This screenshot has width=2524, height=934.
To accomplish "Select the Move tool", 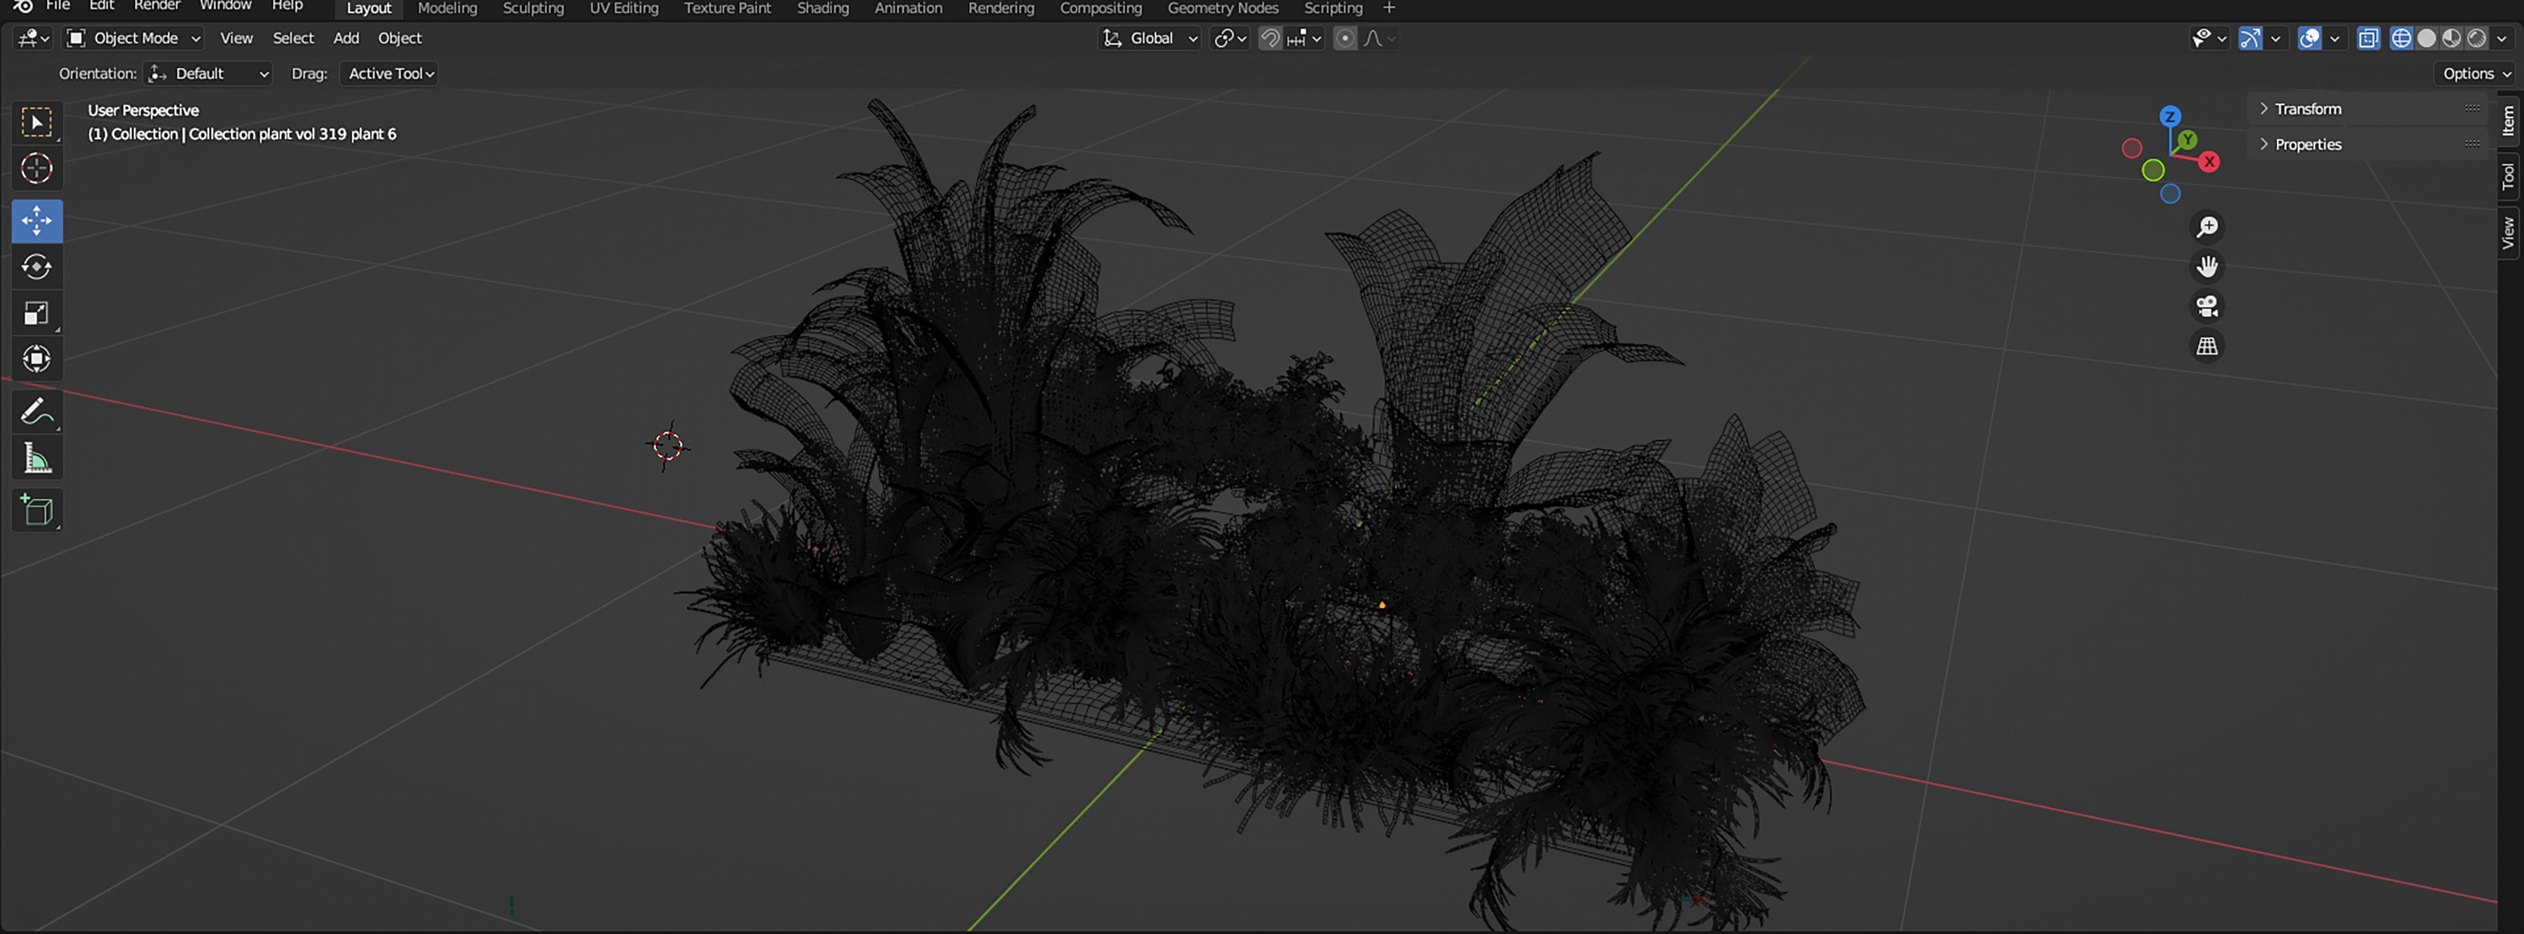I will pyautogui.click(x=37, y=220).
